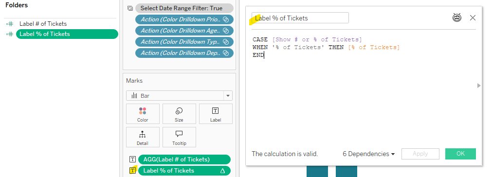This screenshot has width=492, height=177.
Task: Open the Detail marks card
Action: pyautogui.click(x=143, y=137)
